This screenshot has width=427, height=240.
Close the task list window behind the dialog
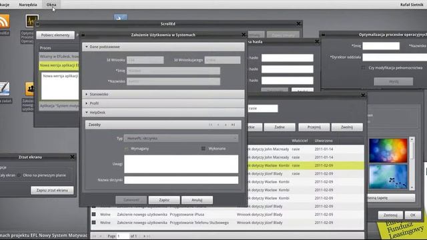tap(363, 95)
